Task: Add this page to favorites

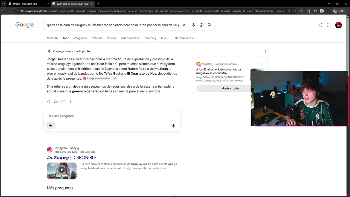Action: tap(294, 11)
